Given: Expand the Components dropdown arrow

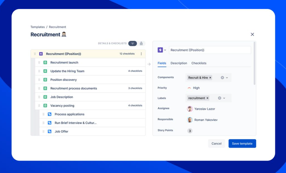Looking at the screenshot, I should pyautogui.click(x=227, y=78).
